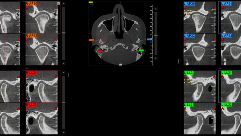The height and width of the screenshot is (136, 241).
Task: Select the R-LL23 slice thumbnail
Action: point(42,118)
